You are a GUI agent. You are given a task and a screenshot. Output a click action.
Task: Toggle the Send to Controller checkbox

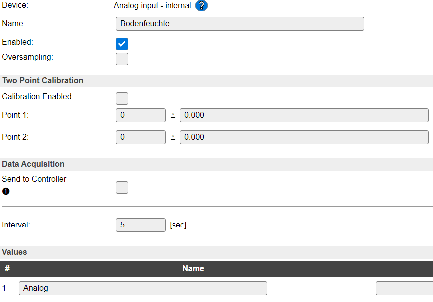(122, 188)
